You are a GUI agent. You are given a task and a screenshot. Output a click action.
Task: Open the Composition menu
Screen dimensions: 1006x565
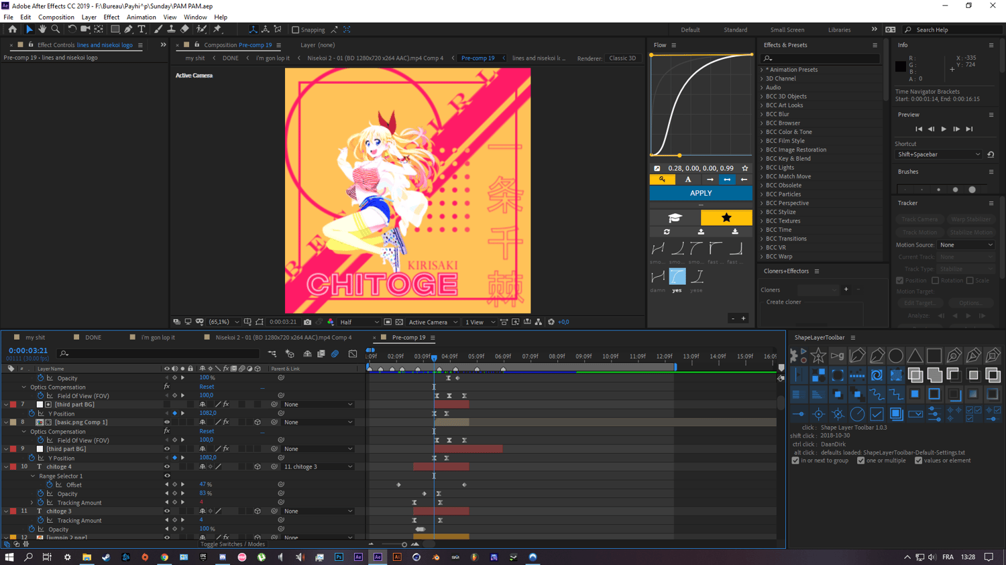coord(56,17)
